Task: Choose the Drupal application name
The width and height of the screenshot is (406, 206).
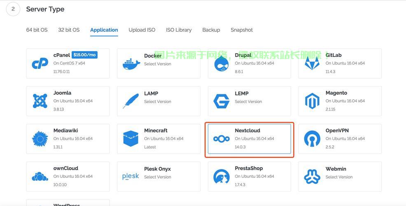Action: pyautogui.click(x=243, y=55)
